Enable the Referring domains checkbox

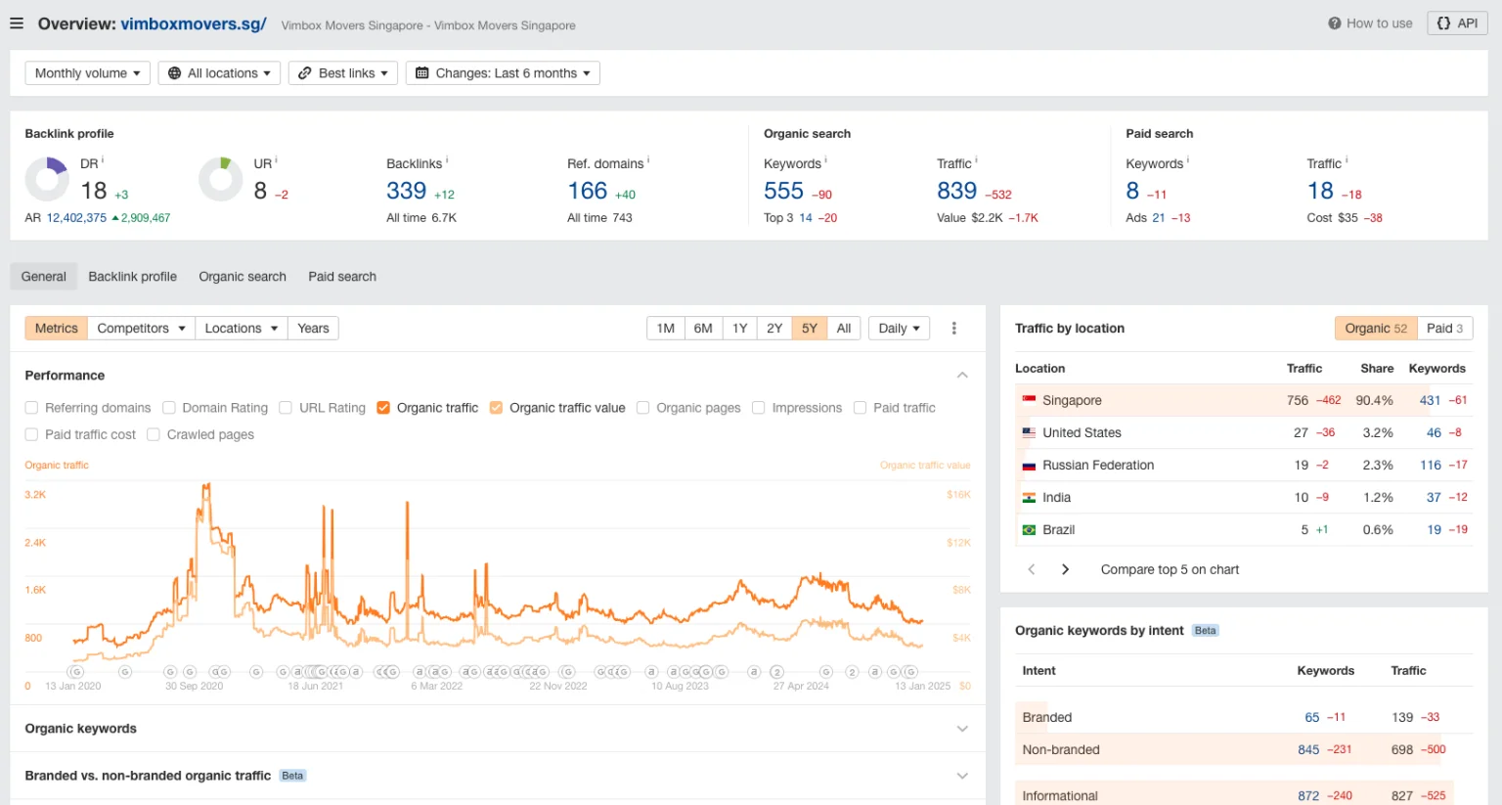coord(32,408)
